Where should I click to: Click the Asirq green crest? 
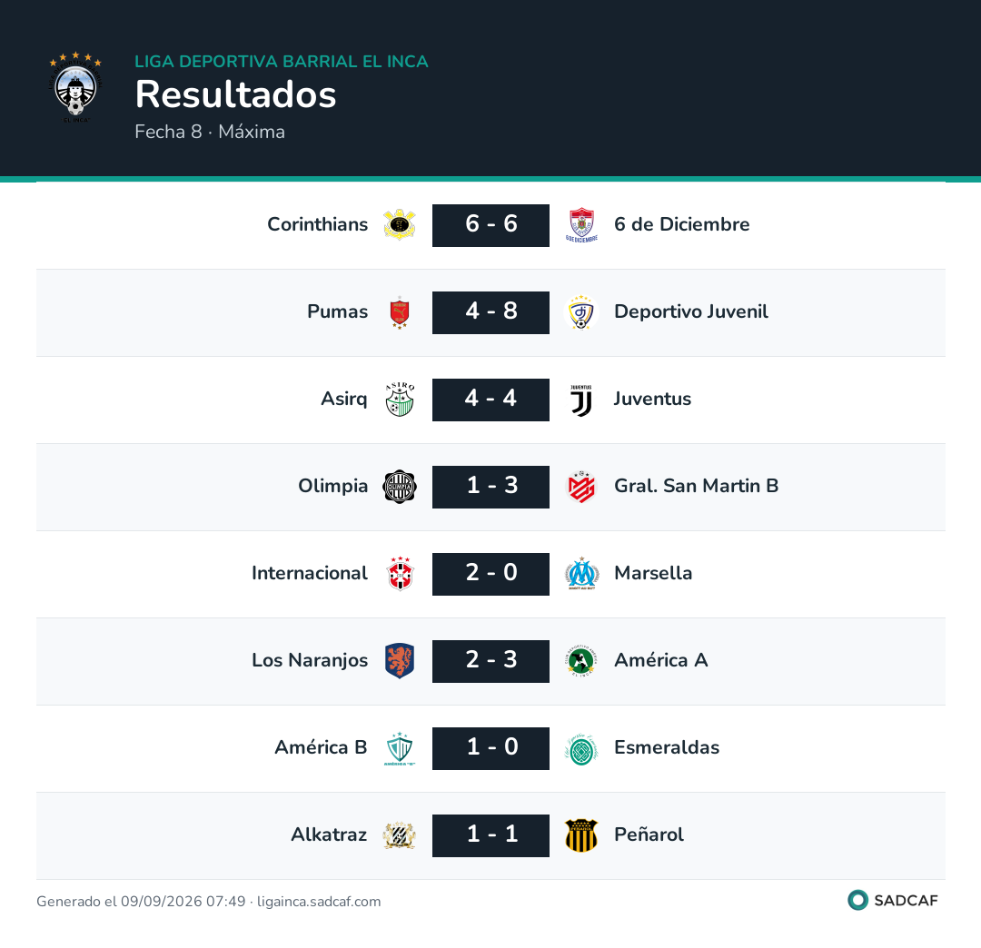[400, 400]
